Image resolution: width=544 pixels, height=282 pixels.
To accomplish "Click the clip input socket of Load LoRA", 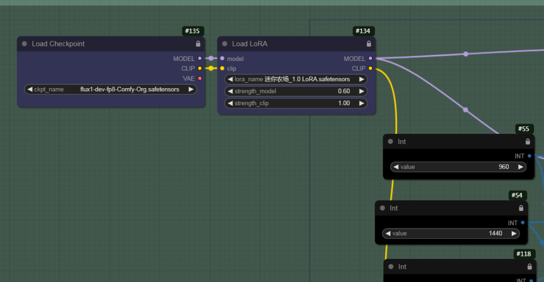I will point(222,68).
